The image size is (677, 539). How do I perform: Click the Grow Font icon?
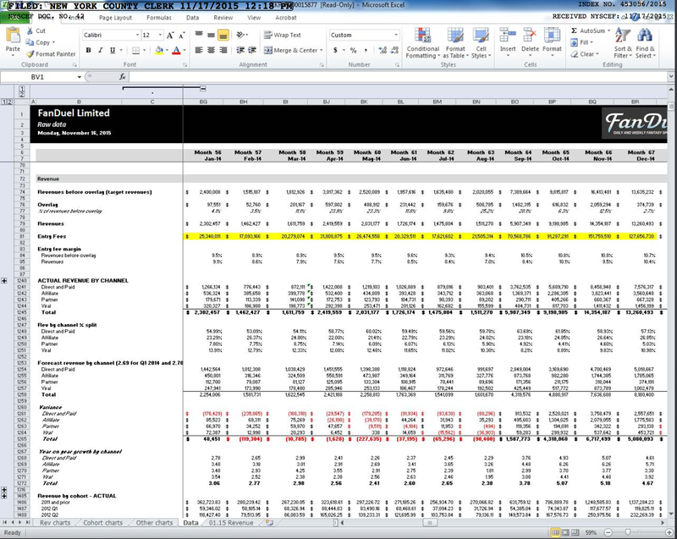click(170, 35)
